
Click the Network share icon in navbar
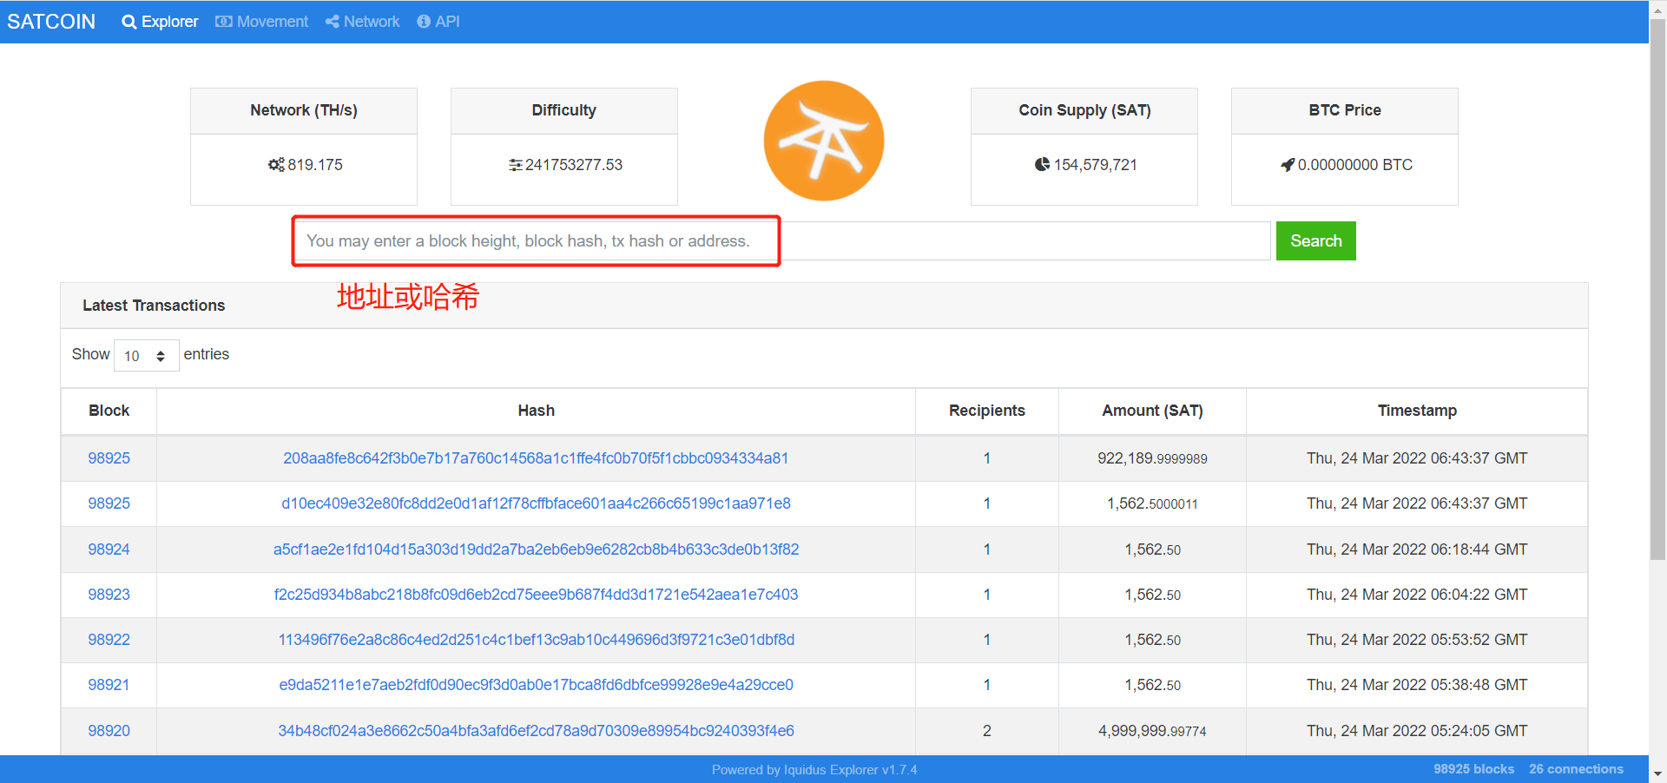click(x=333, y=22)
